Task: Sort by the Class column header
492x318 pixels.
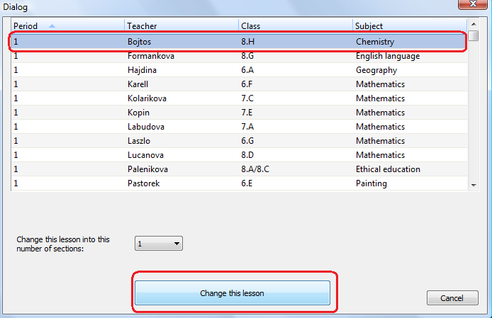Action: pos(296,25)
